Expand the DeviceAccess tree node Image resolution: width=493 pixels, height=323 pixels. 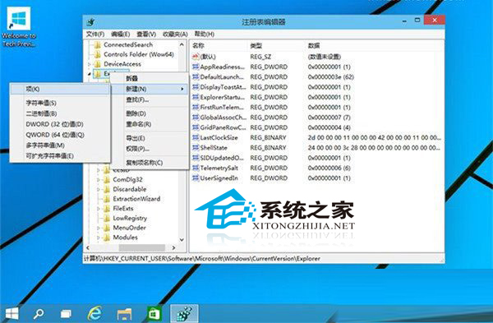click(x=90, y=64)
